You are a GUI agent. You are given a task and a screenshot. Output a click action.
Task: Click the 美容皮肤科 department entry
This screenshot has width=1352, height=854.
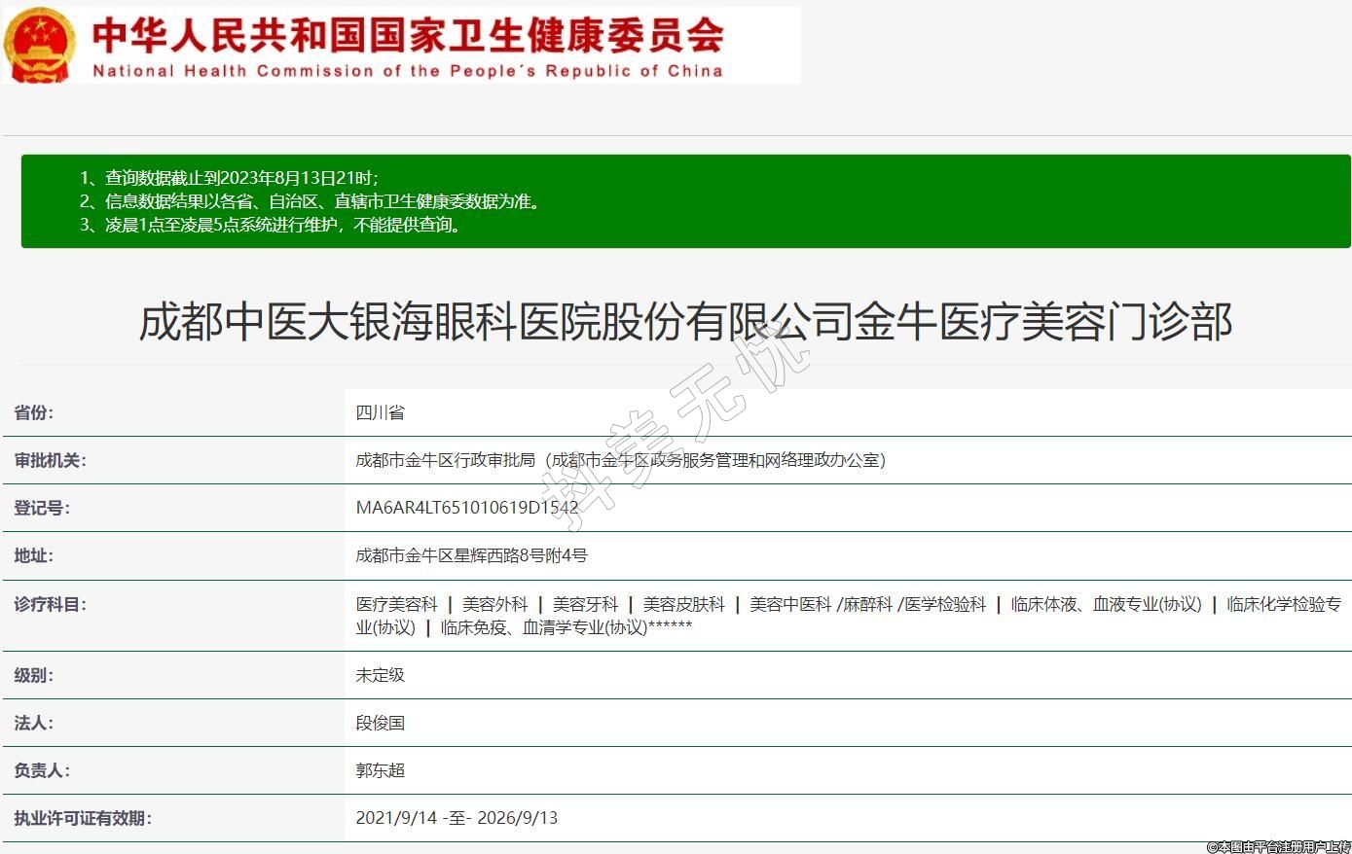point(683,604)
